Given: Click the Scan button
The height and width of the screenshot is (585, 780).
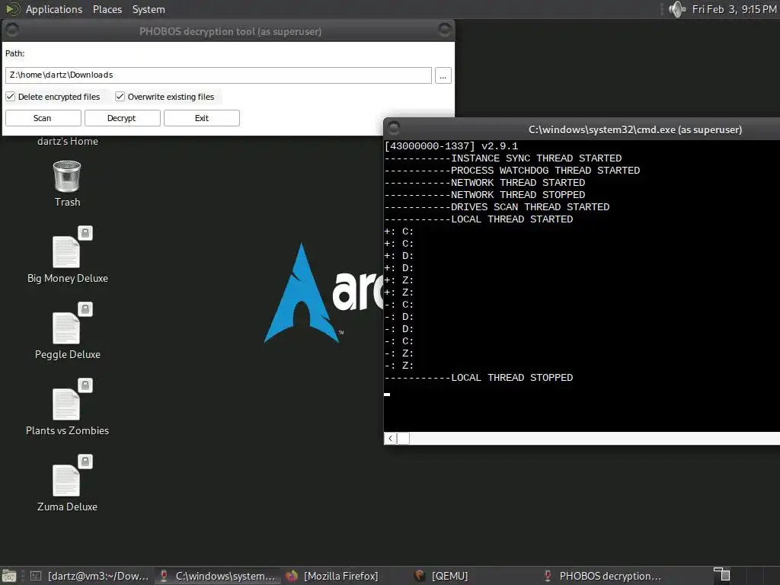Looking at the screenshot, I should 43,118.
